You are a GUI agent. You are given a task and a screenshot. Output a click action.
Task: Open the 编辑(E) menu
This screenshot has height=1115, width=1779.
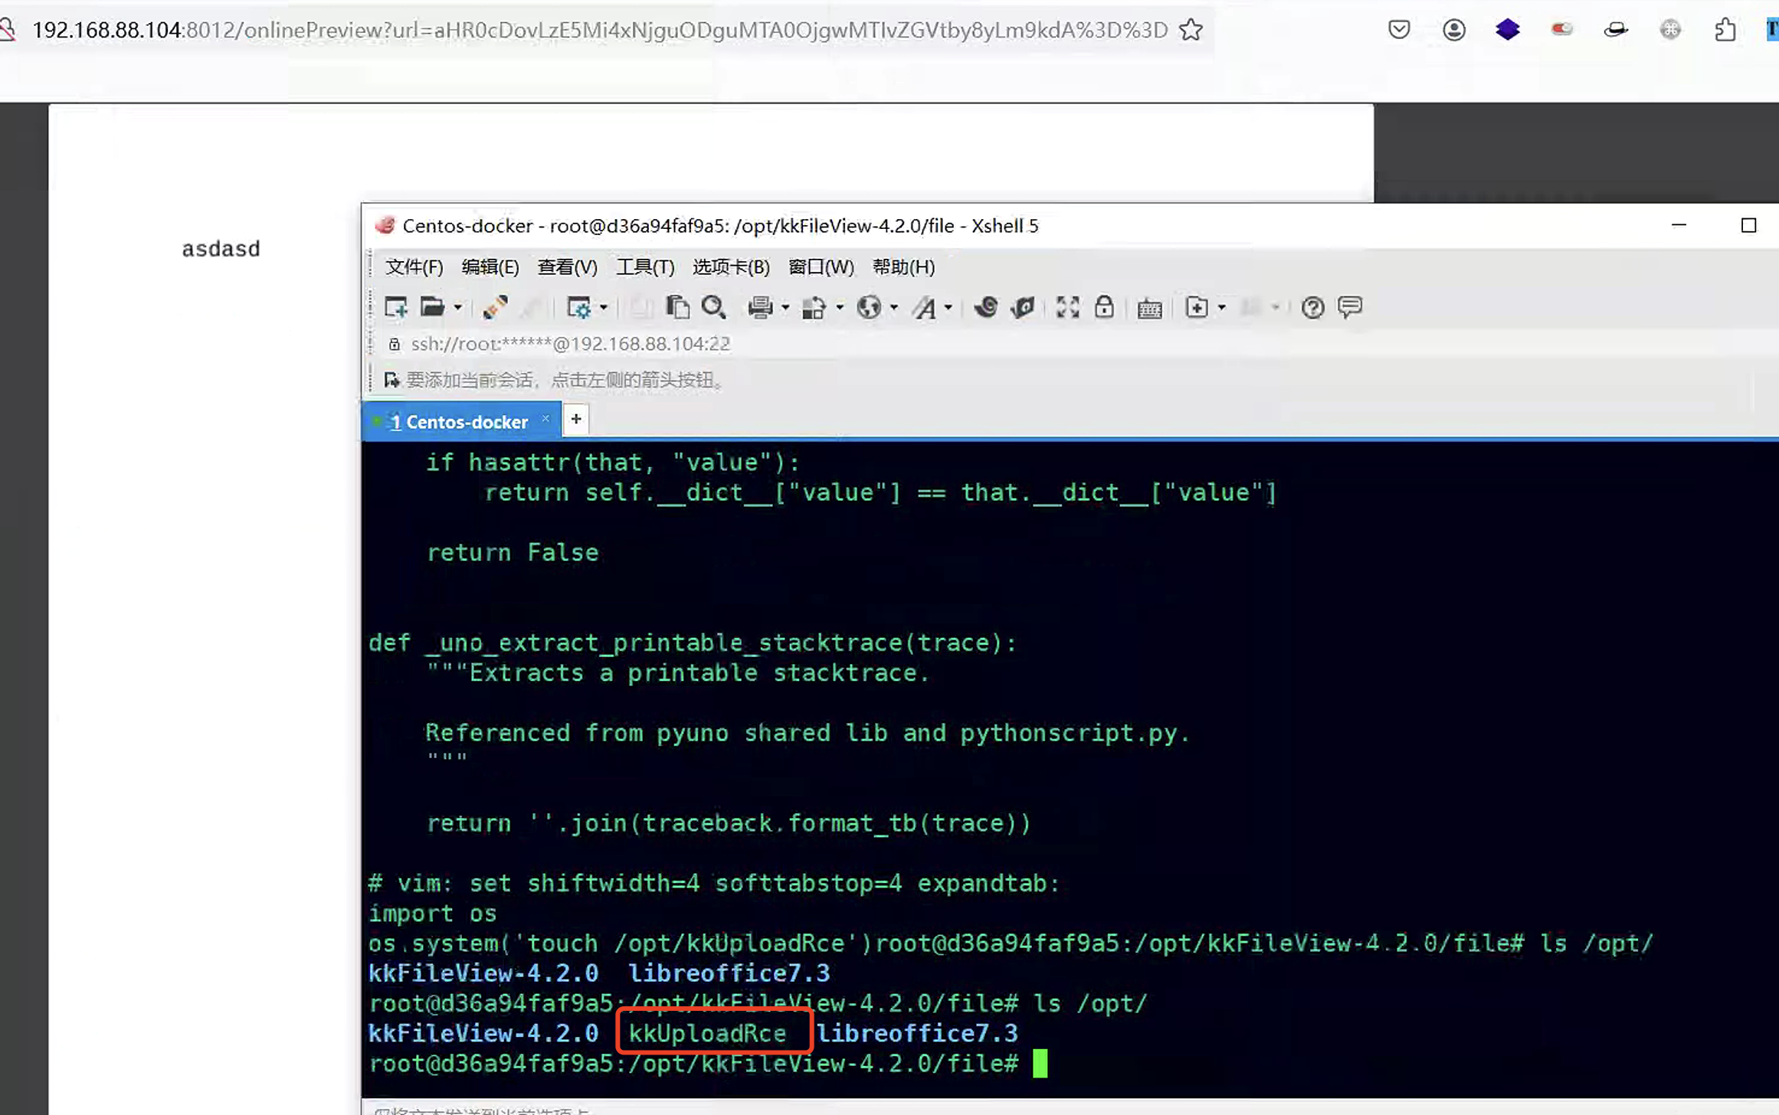[490, 266]
